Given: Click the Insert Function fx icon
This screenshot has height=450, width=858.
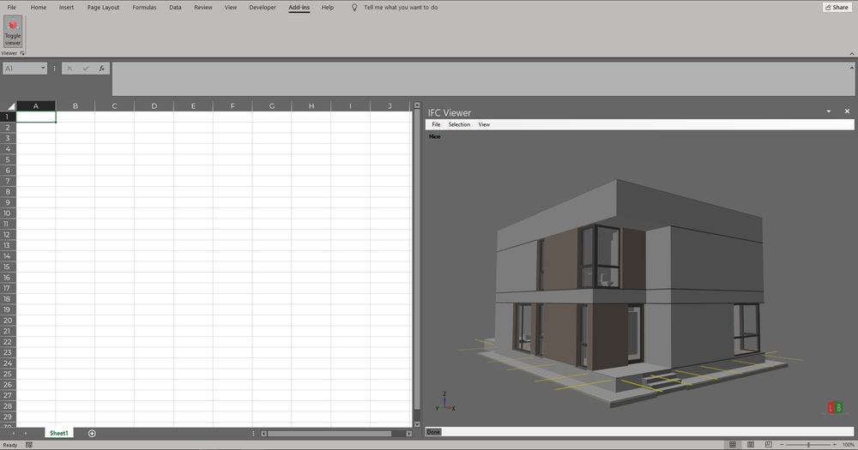Looking at the screenshot, I should (x=101, y=69).
